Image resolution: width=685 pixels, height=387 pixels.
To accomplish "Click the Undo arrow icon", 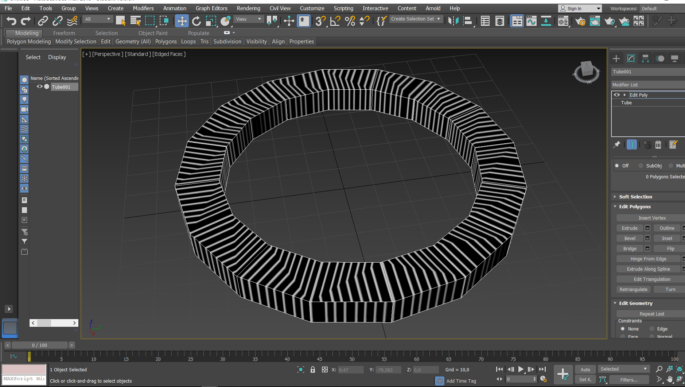I will (x=11, y=21).
